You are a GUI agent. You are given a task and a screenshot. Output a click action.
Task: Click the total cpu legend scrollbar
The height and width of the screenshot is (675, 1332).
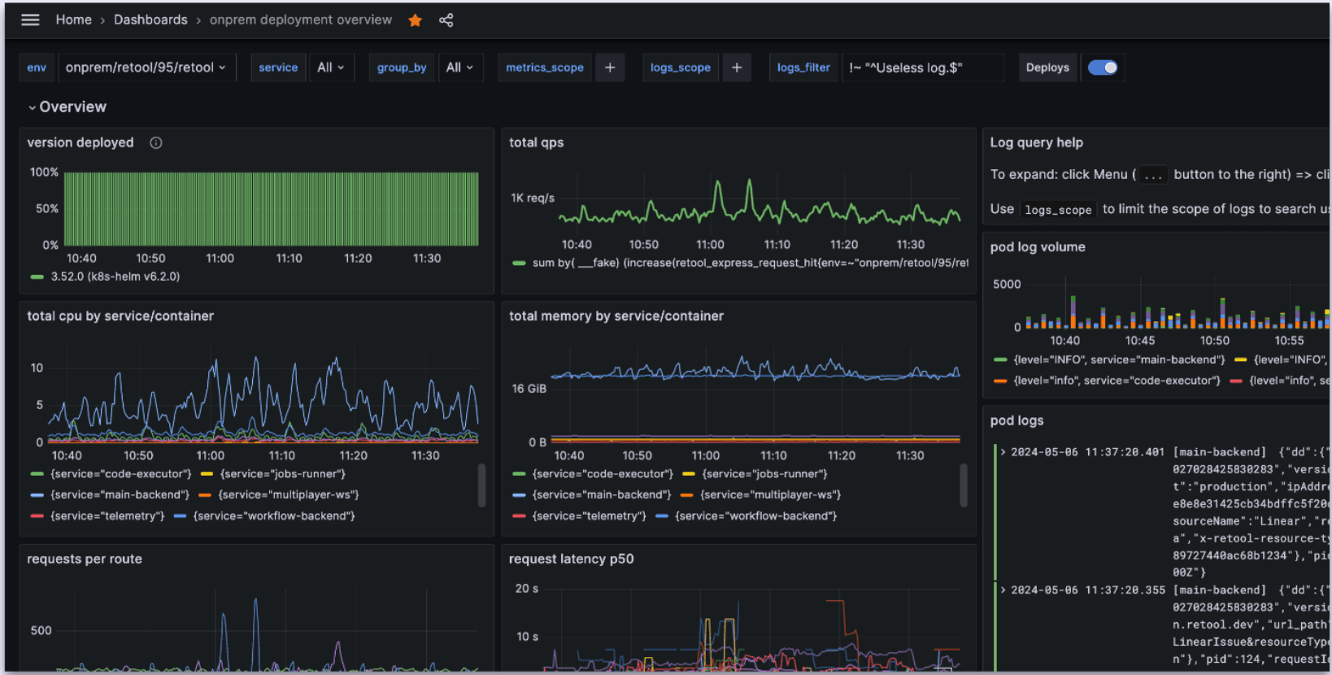[x=481, y=485]
